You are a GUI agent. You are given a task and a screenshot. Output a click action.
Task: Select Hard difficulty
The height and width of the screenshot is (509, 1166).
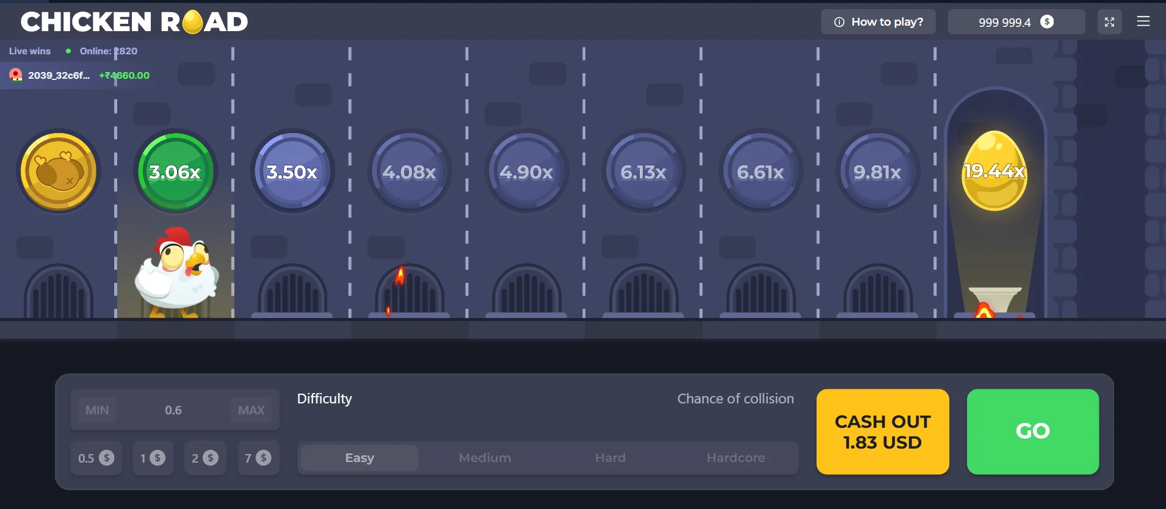click(610, 458)
